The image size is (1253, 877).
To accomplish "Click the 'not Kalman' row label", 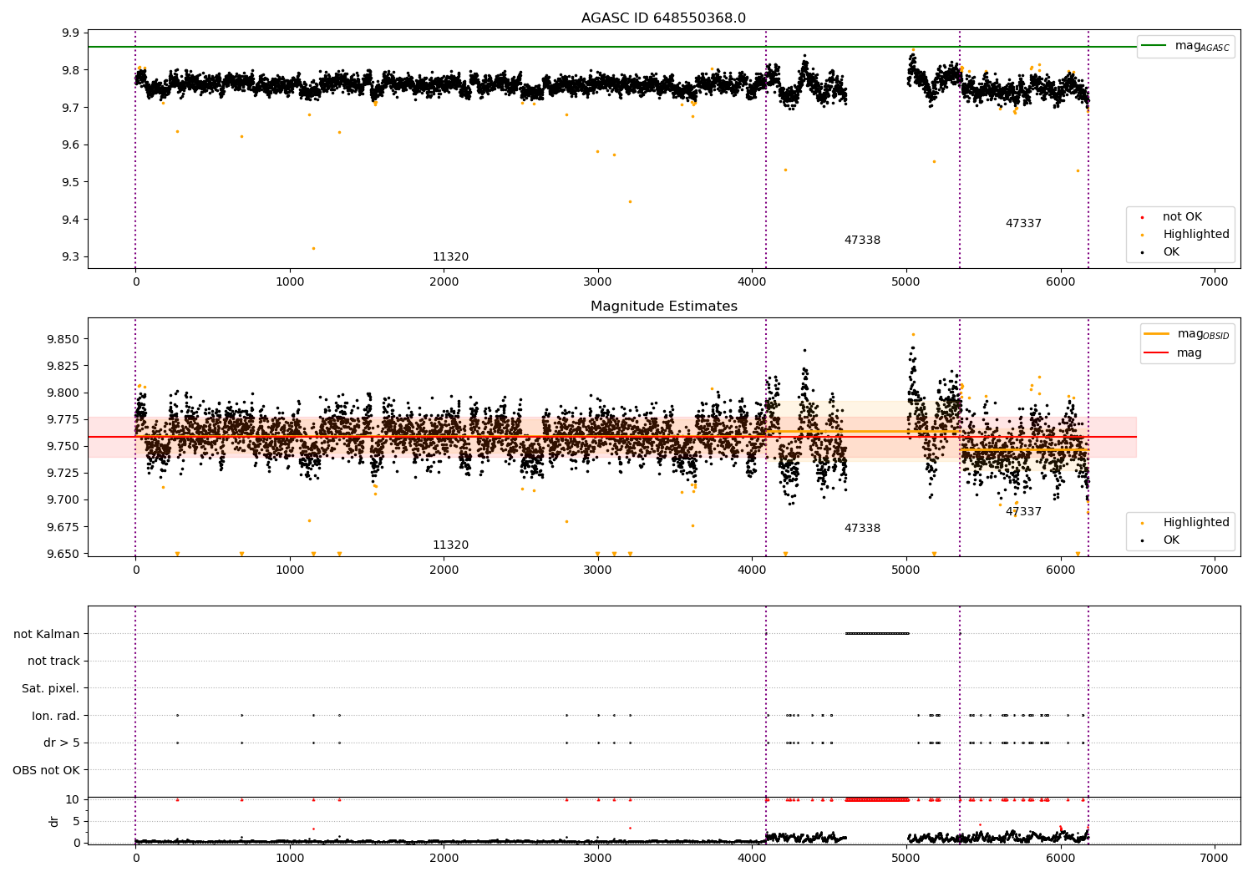I will (x=47, y=634).
